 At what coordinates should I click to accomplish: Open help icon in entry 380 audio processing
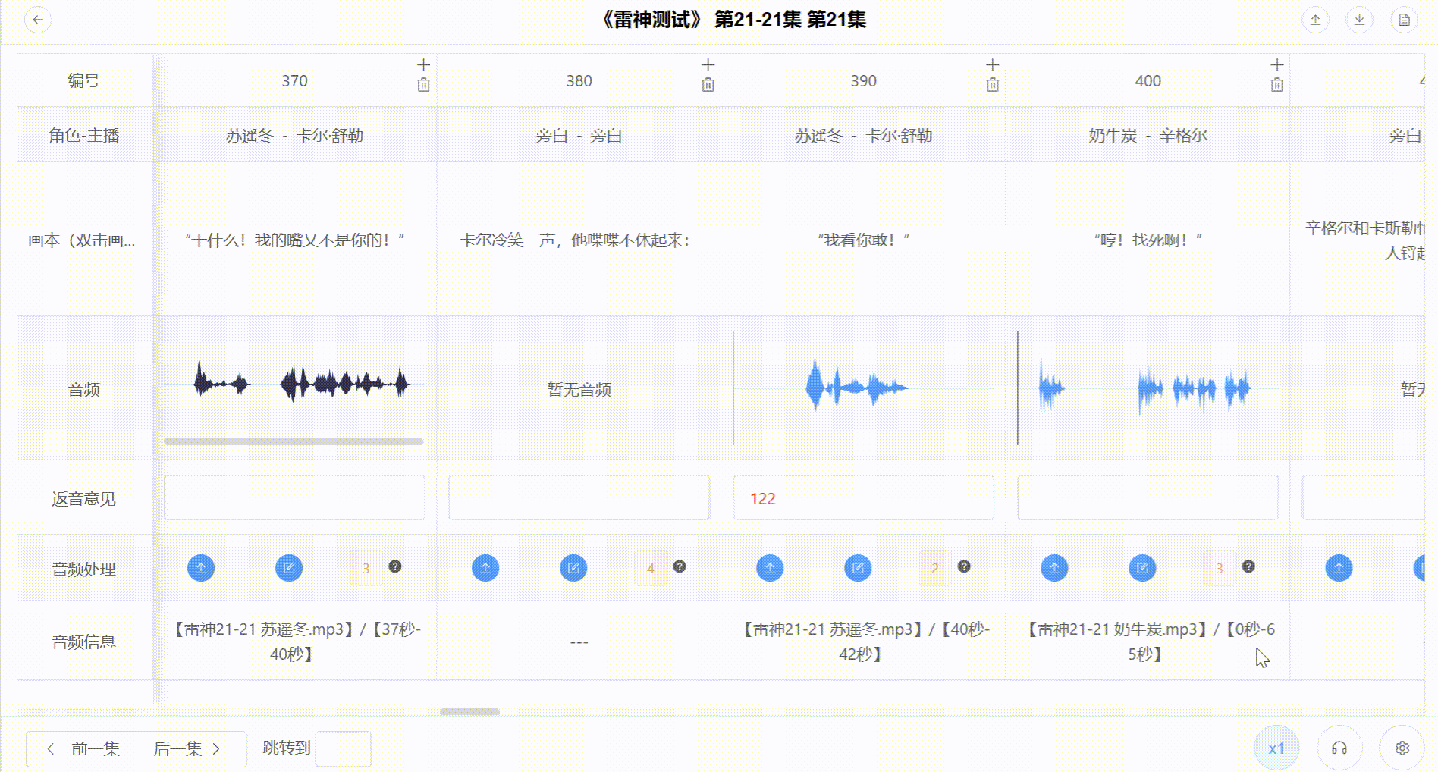[x=680, y=566]
